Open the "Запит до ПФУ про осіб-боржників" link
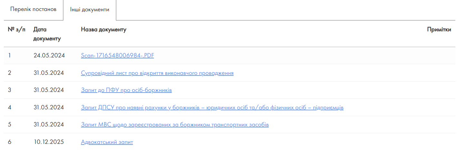The width and height of the screenshot is (465, 150). tap(126, 90)
